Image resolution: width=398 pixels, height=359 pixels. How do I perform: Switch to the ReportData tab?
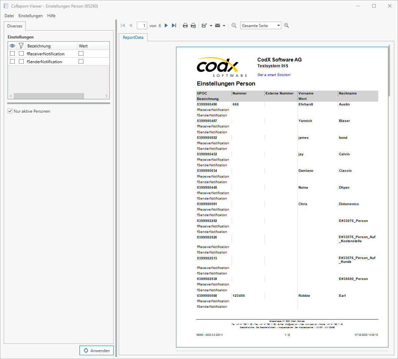coord(133,37)
